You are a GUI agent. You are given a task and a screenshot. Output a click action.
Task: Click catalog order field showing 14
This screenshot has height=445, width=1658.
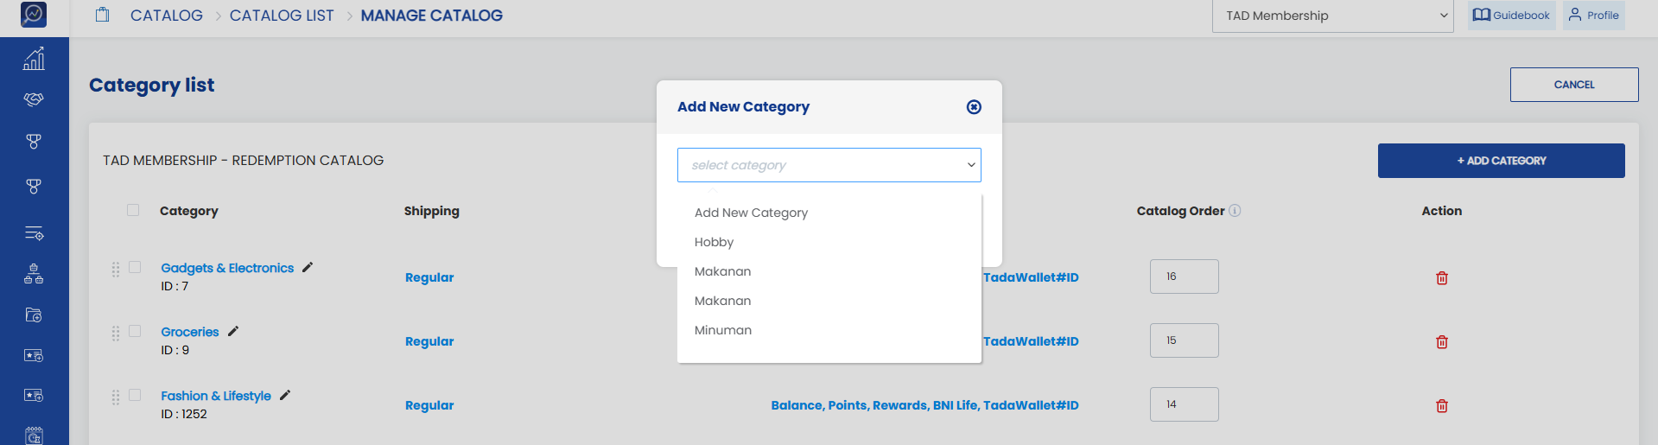point(1184,404)
